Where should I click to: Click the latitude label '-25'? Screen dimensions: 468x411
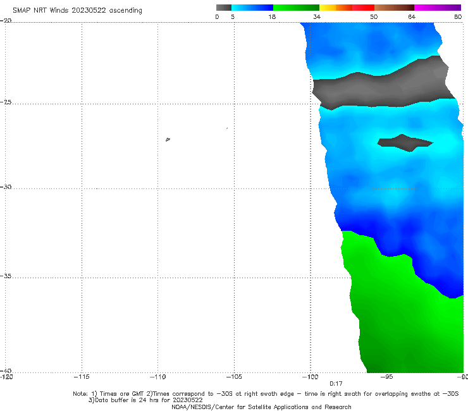coord(6,102)
